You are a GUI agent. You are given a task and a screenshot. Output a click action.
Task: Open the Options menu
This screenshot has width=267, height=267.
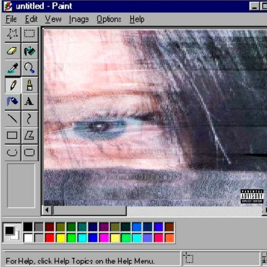109,19
